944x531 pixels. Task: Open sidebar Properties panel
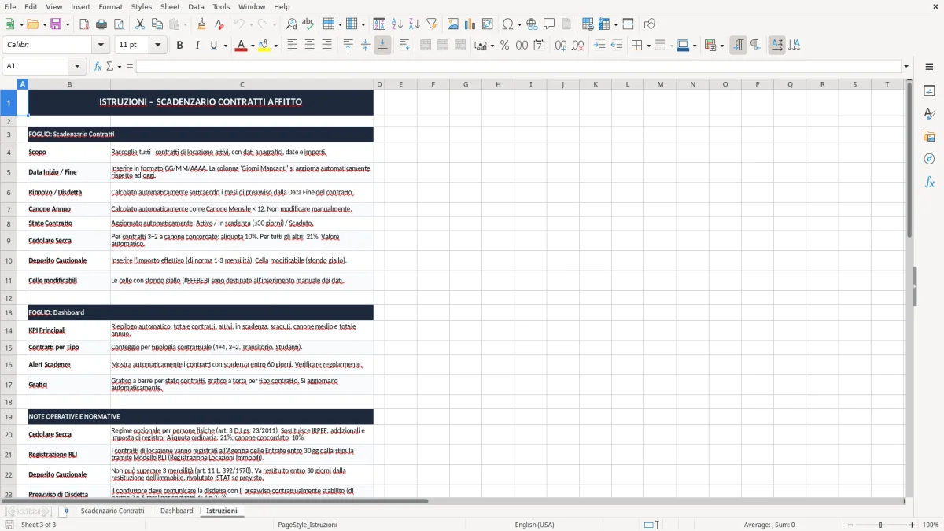click(x=929, y=91)
